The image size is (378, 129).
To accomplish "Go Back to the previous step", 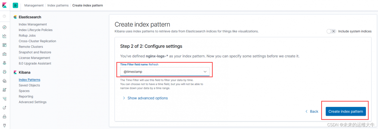I will [x=312, y=111].
